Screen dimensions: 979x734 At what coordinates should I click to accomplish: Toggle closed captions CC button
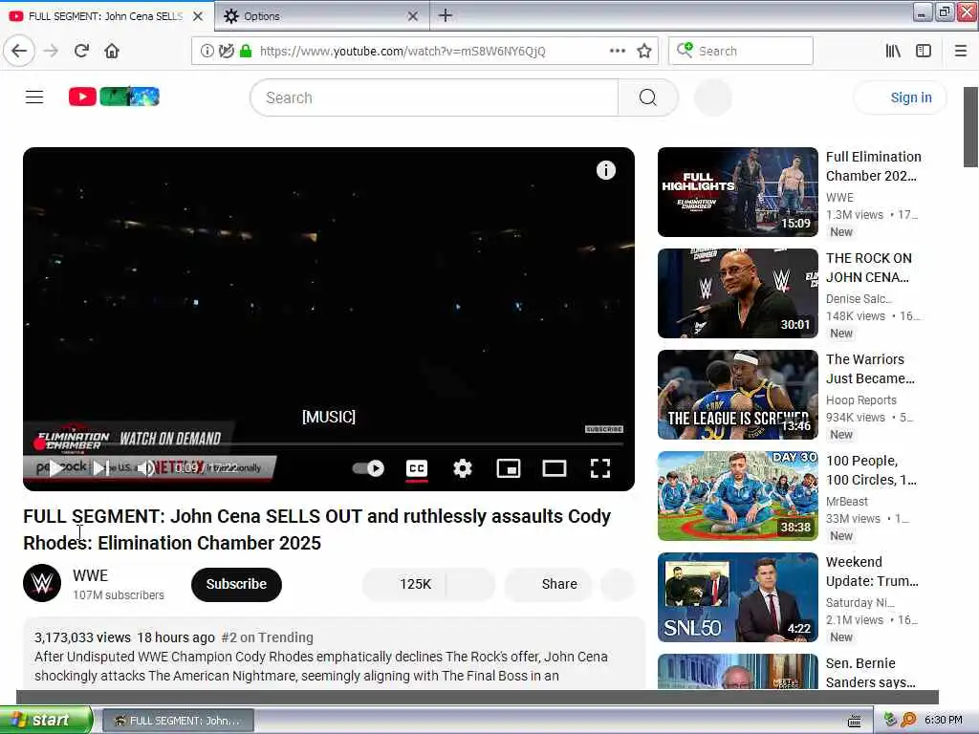[x=417, y=468]
